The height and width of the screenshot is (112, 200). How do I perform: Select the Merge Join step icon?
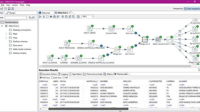click(x=117, y=50)
